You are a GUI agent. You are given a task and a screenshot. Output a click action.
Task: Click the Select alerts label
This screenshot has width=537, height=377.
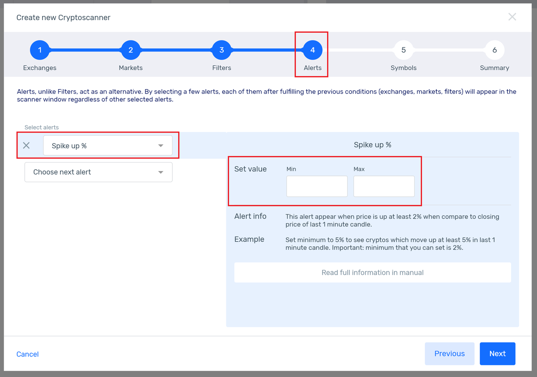coord(42,128)
